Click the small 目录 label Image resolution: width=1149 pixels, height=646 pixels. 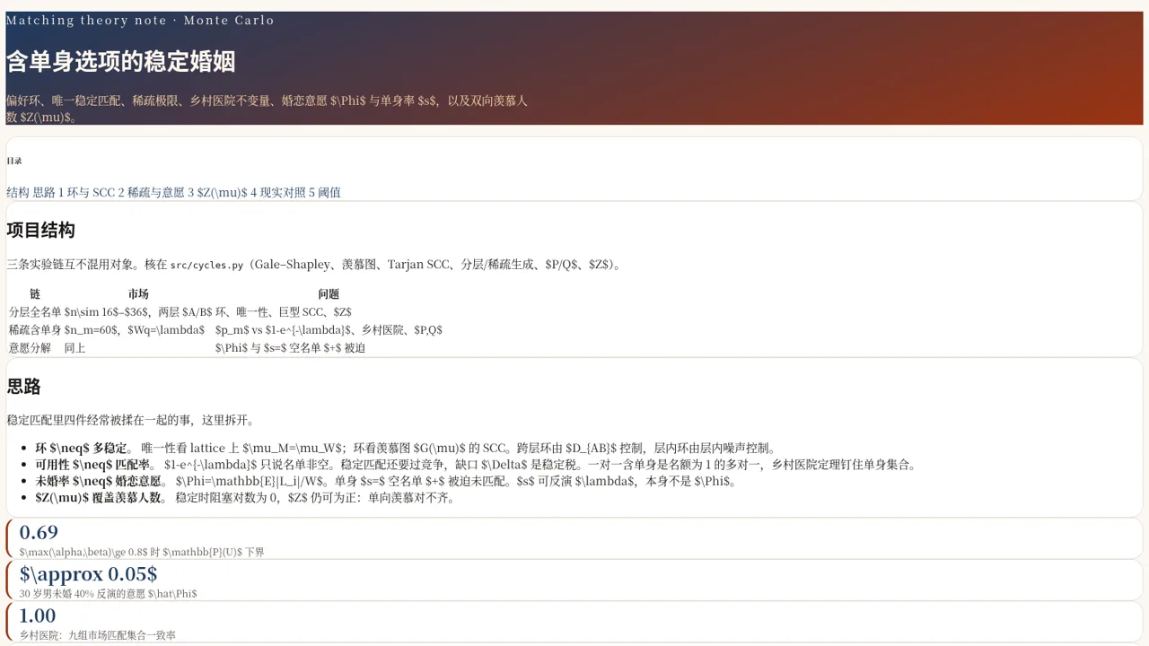click(x=13, y=161)
